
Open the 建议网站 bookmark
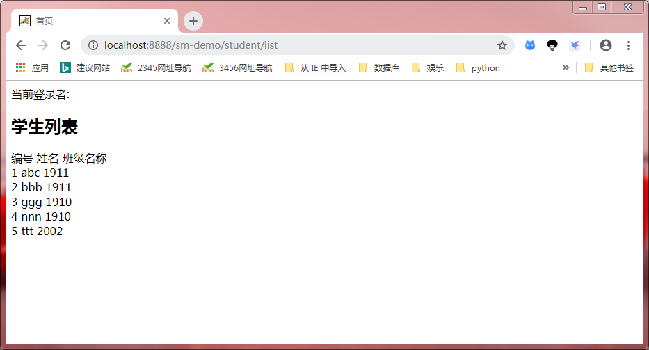pos(86,68)
